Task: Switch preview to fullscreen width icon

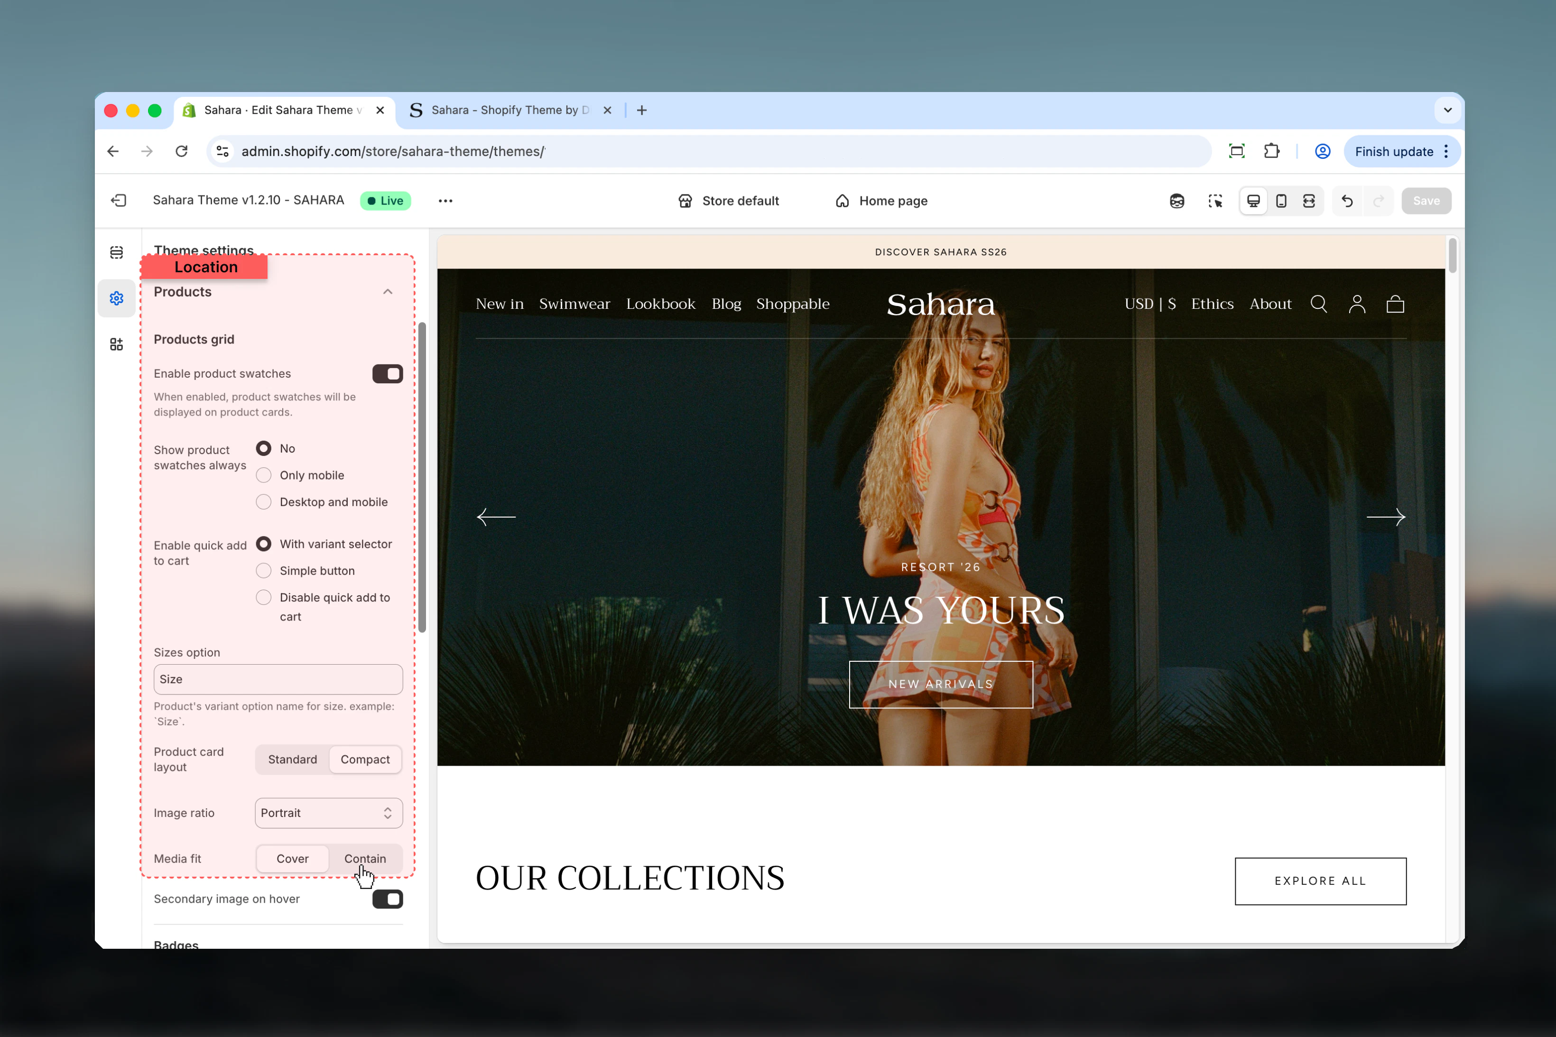Action: pyautogui.click(x=1309, y=201)
